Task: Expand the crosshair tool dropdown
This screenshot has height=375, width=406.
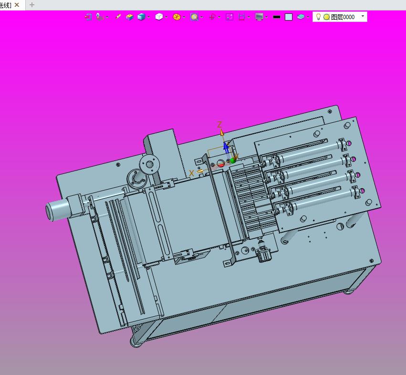Action: [x=219, y=17]
